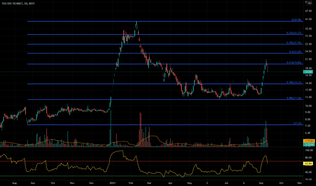Click 6.40 on the price axis
316x186 pixels.
(308, 133)
